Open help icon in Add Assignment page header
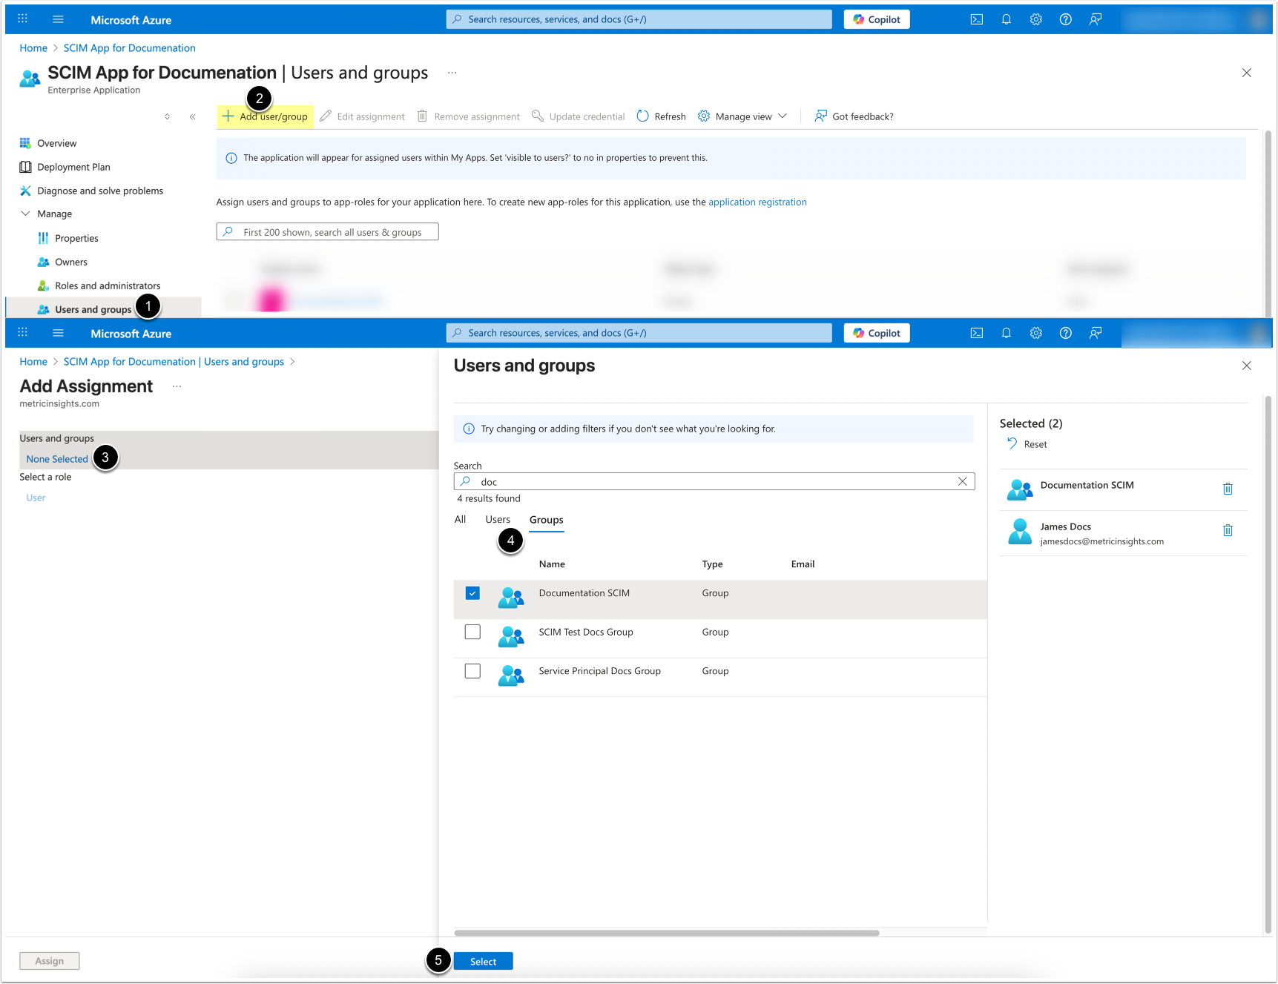1278x984 pixels. tap(1066, 333)
